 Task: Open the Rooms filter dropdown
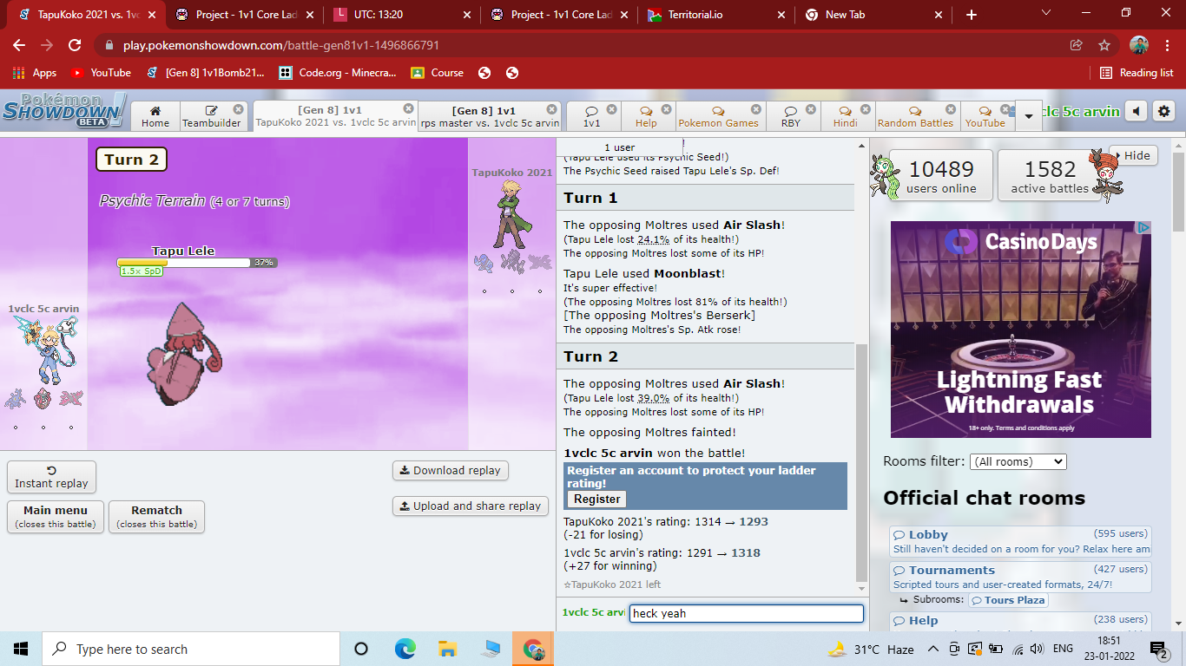coord(1018,461)
